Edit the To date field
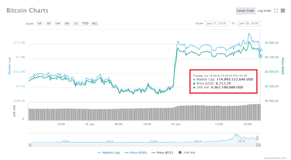 [x=249, y=23]
